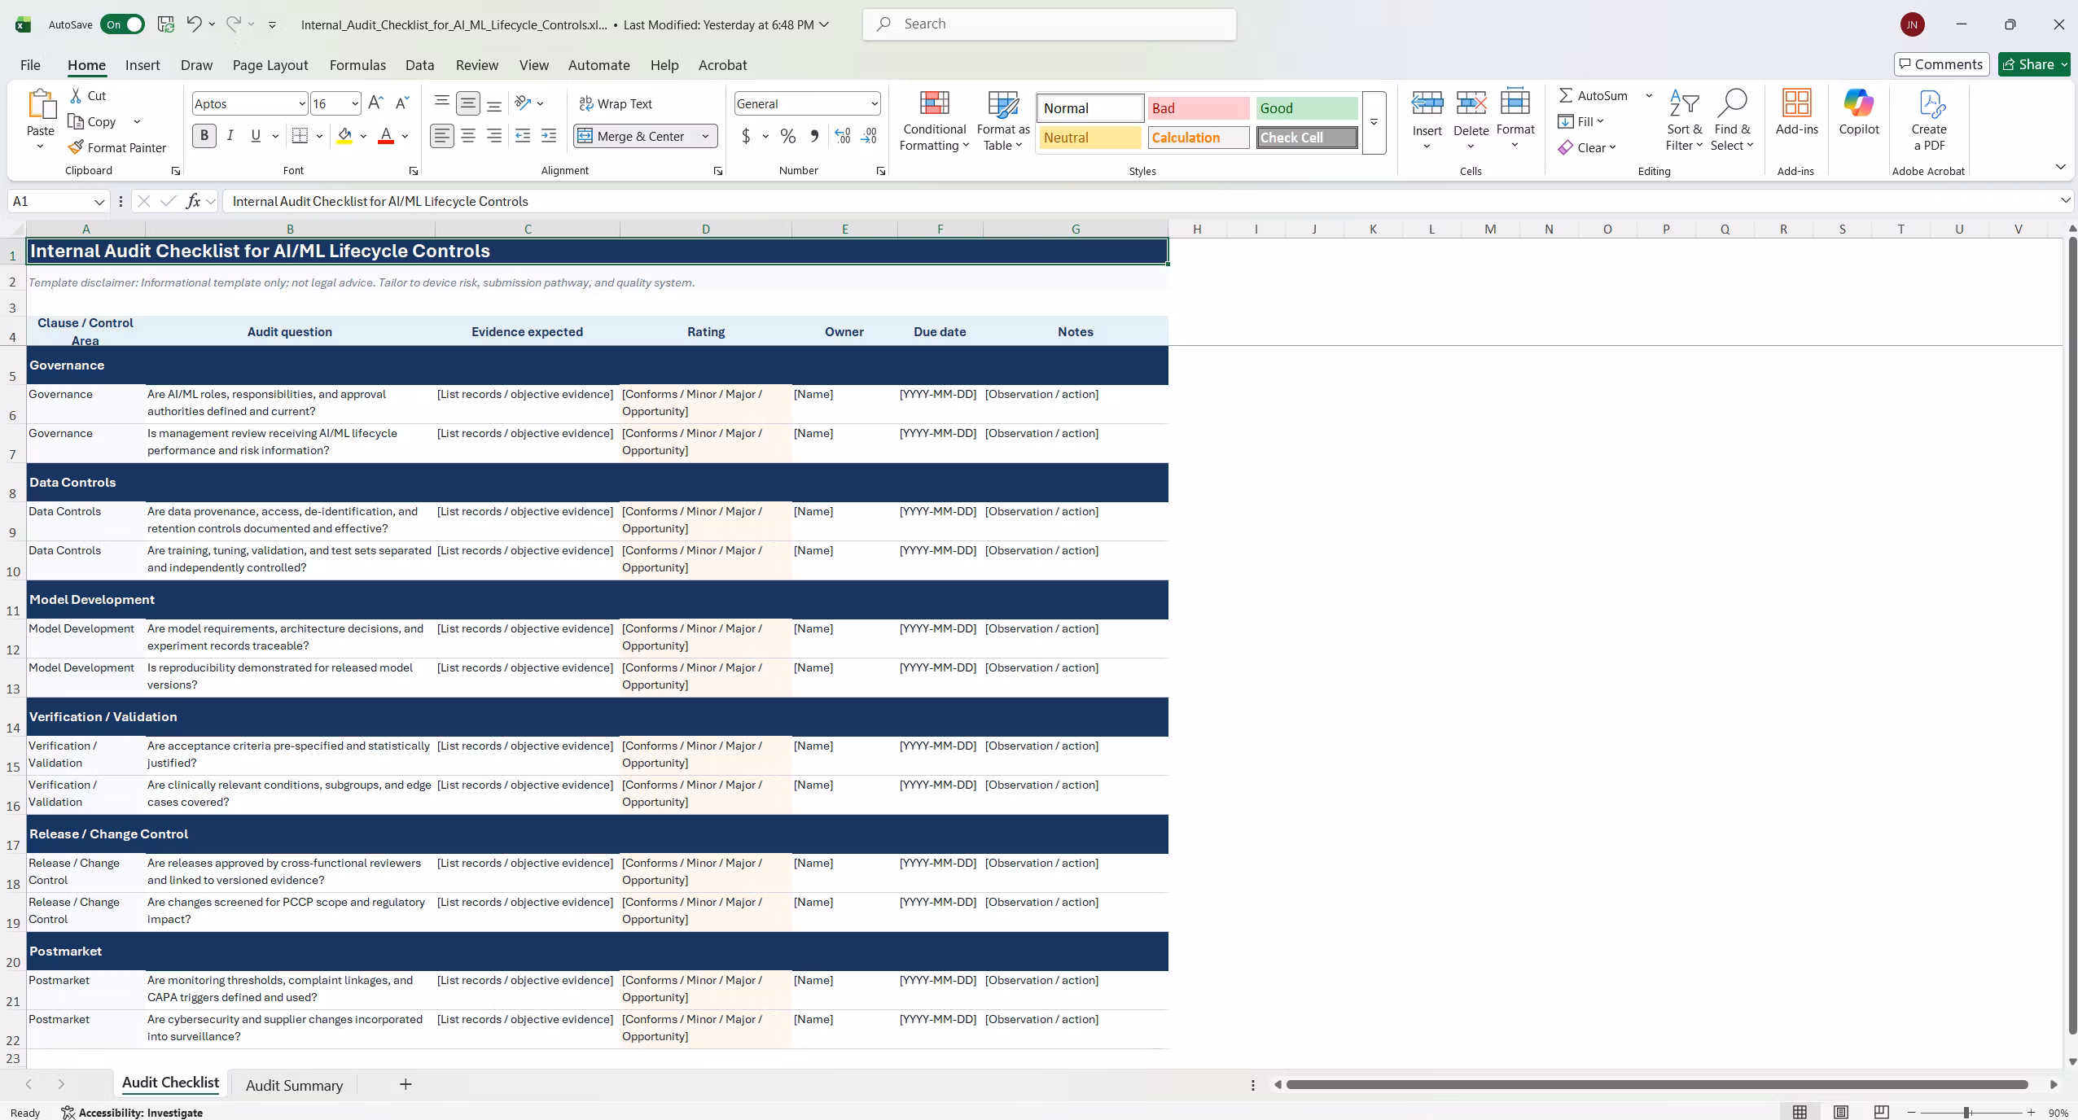
Task: Toggle Italic formatting
Action: pyautogui.click(x=230, y=136)
